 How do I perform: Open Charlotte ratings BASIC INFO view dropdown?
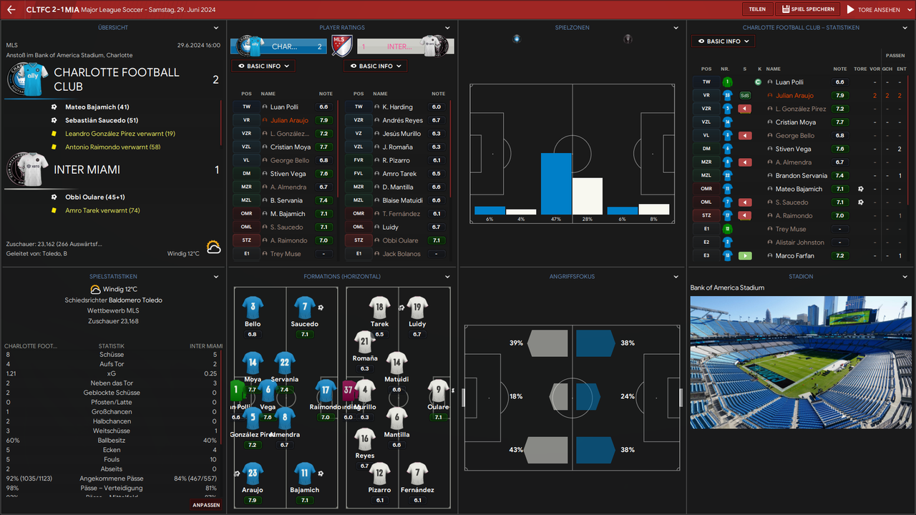[263, 66]
